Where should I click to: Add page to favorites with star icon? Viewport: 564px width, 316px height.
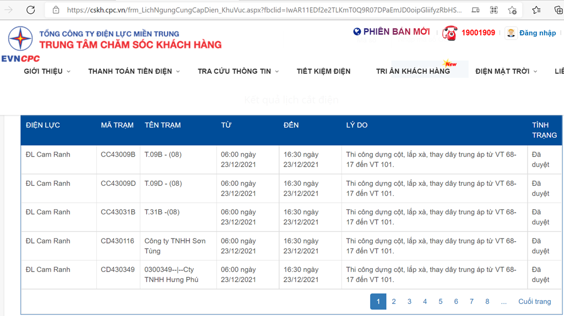pos(512,10)
